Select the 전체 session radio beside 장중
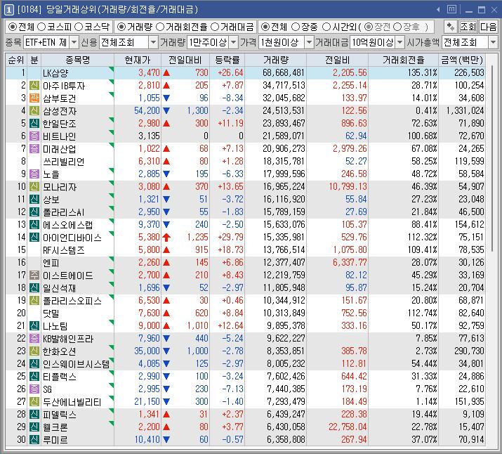The width and height of the screenshot is (502, 454). tap(265, 27)
